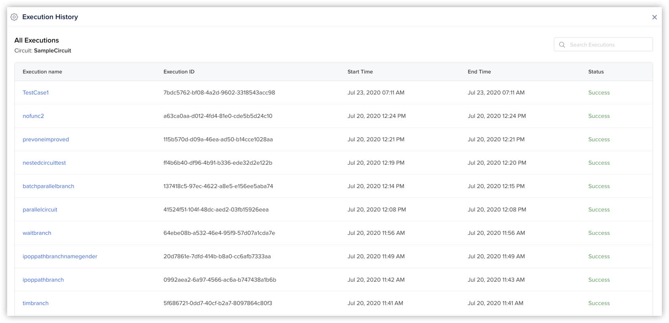Click ipoppathbranch end time 11:43 AM
The width and height of the screenshot is (669, 323).
496,280
